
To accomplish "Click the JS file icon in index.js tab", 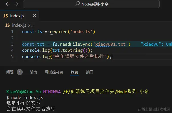I will click(6, 16).
